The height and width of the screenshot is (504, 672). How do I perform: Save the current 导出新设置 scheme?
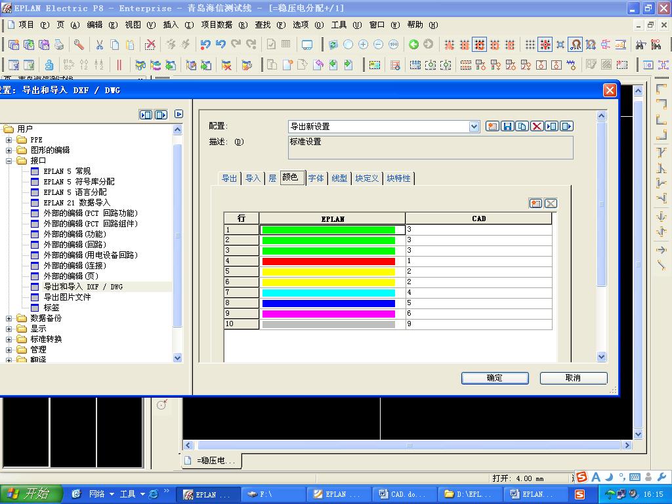click(x=507, y=125)
